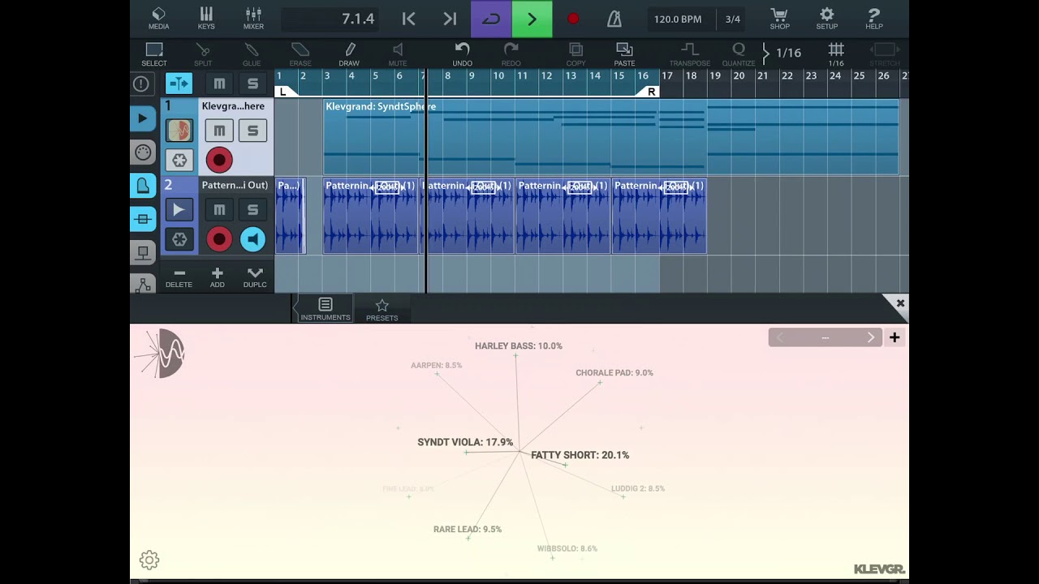Open Setup settings

[x=826, y=19]
